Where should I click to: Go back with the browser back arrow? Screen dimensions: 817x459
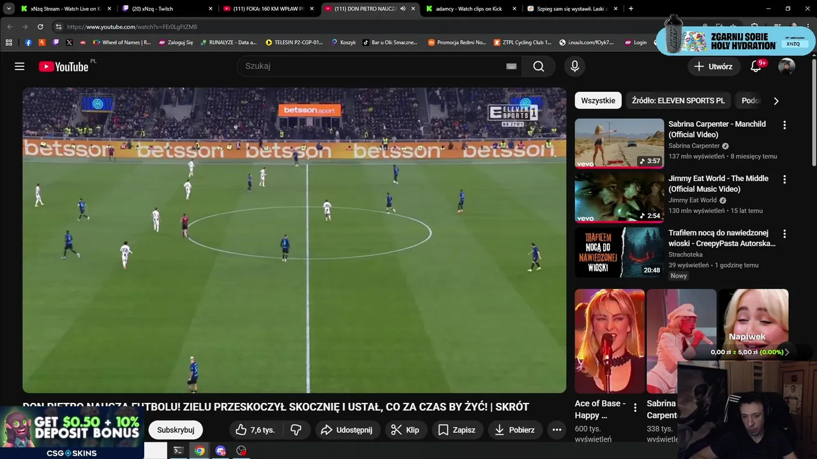click(10, 27)
